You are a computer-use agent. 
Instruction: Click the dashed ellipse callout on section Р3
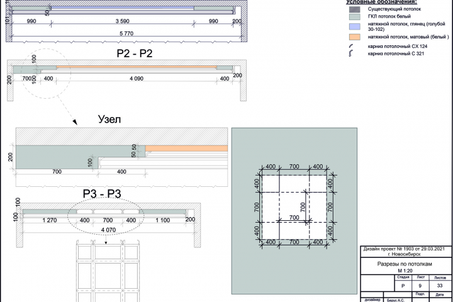click(106, 217)
